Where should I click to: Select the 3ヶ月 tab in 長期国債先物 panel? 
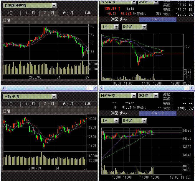[49, 13]
